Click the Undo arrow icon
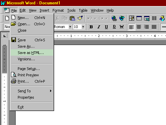166x125 pixels. pyautogui.click(x=90, y=18)
